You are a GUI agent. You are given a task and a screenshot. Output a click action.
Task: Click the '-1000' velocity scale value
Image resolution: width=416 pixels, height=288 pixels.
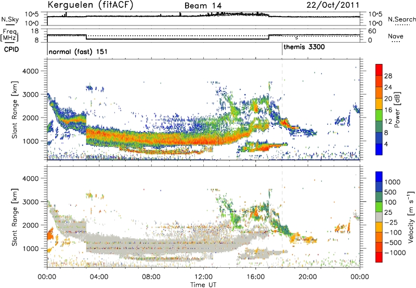[395, 253]
